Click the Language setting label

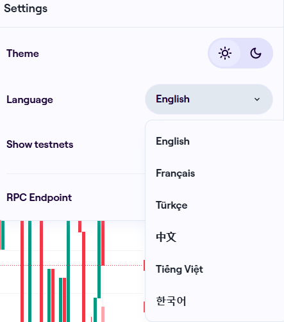click(x=29, y=100)
